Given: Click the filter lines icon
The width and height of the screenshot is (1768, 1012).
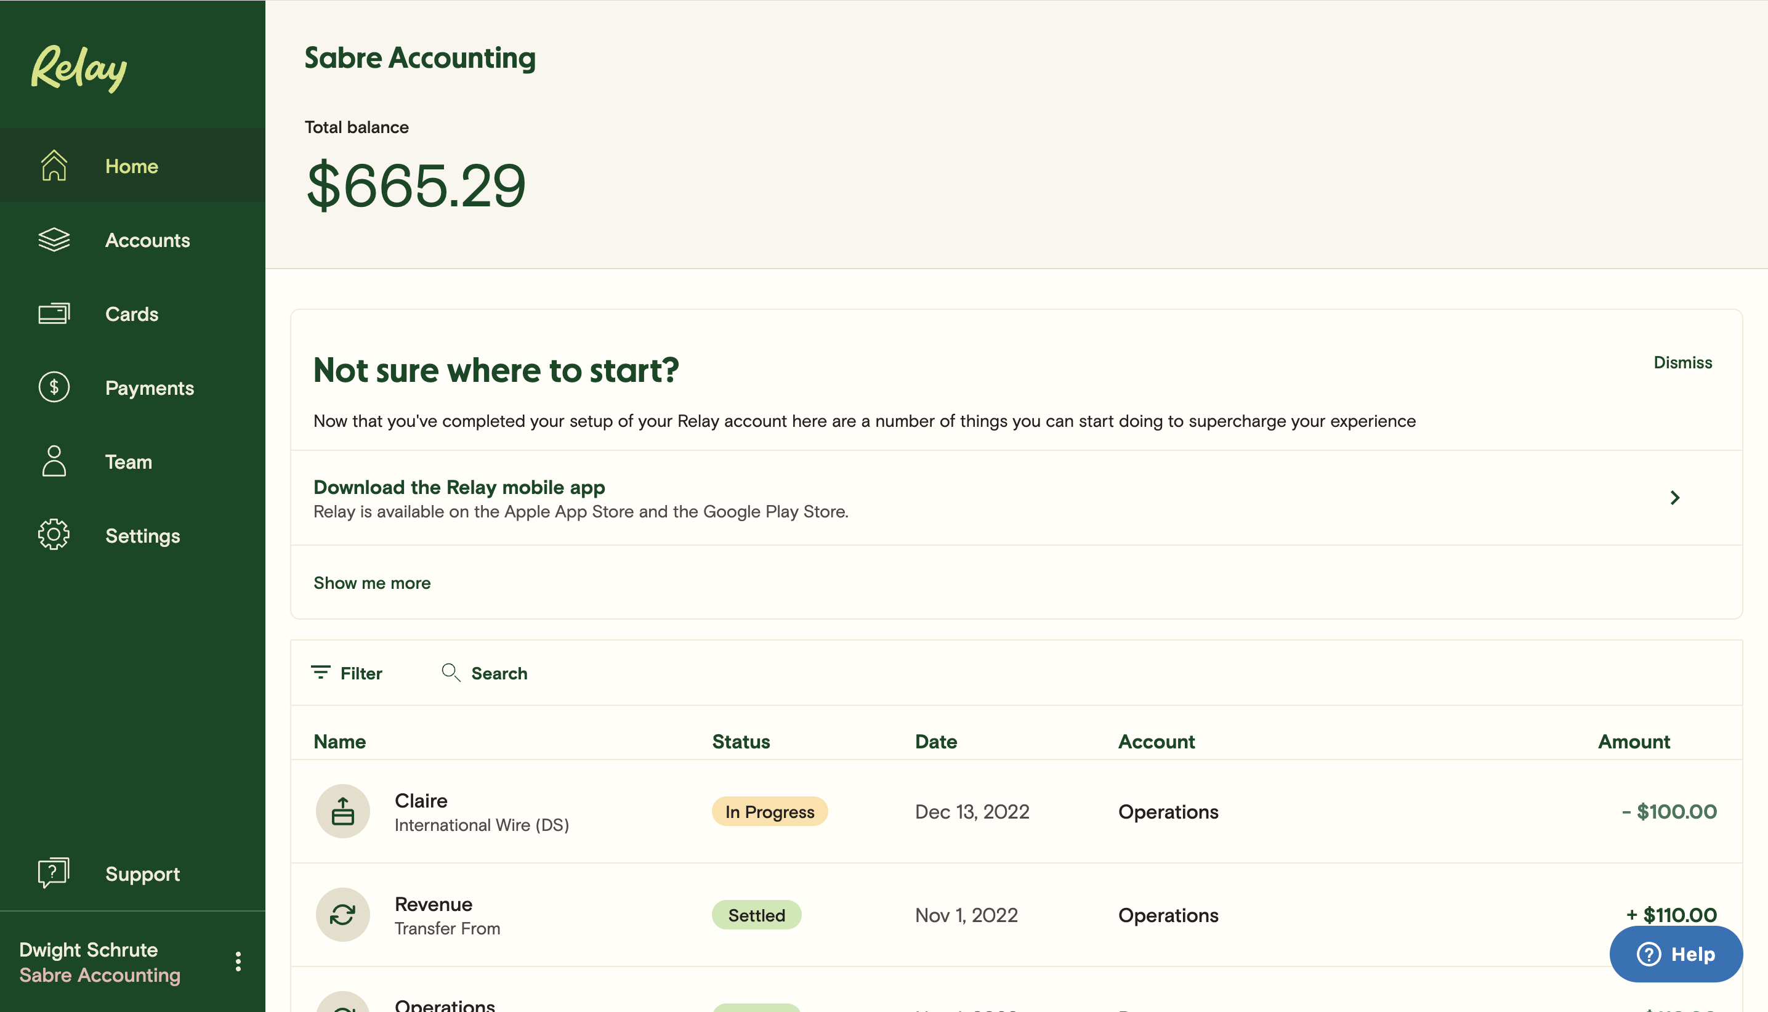Looking at the screenshot, I should coord(320,673).
